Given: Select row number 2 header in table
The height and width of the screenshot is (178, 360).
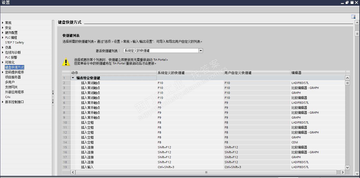Looking at the screenshot, I should [66, 83].
